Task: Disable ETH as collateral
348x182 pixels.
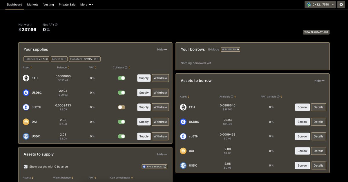Action: pos(121,78)
